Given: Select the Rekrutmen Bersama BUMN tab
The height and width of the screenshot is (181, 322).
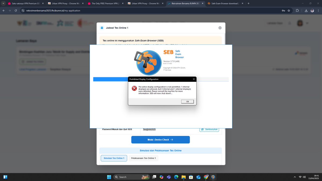Looking at the screenshot, I should (x=185, y=3).
